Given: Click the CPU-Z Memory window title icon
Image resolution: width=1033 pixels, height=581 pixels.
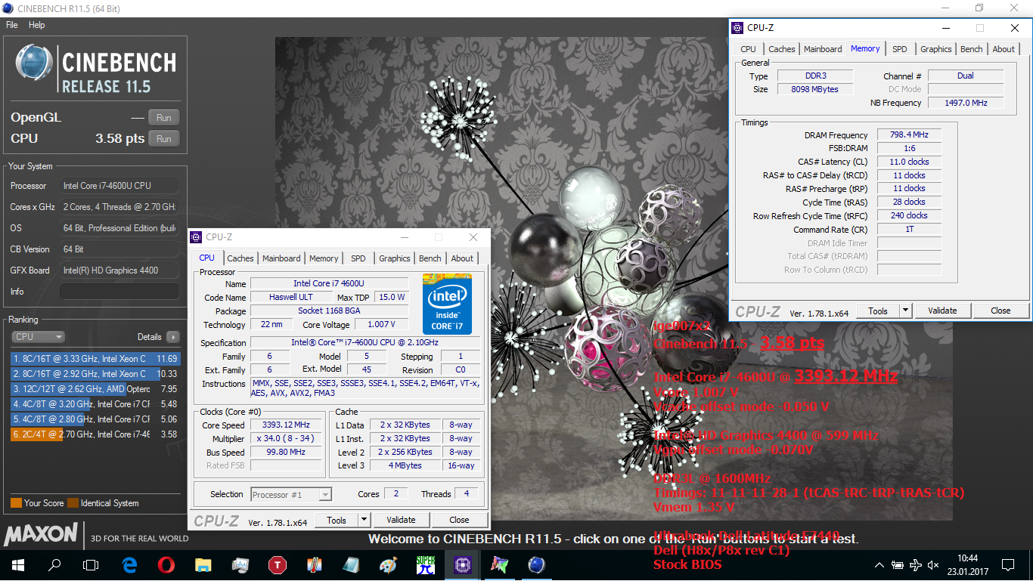Looking at the screenshot, I should point(737,28).
